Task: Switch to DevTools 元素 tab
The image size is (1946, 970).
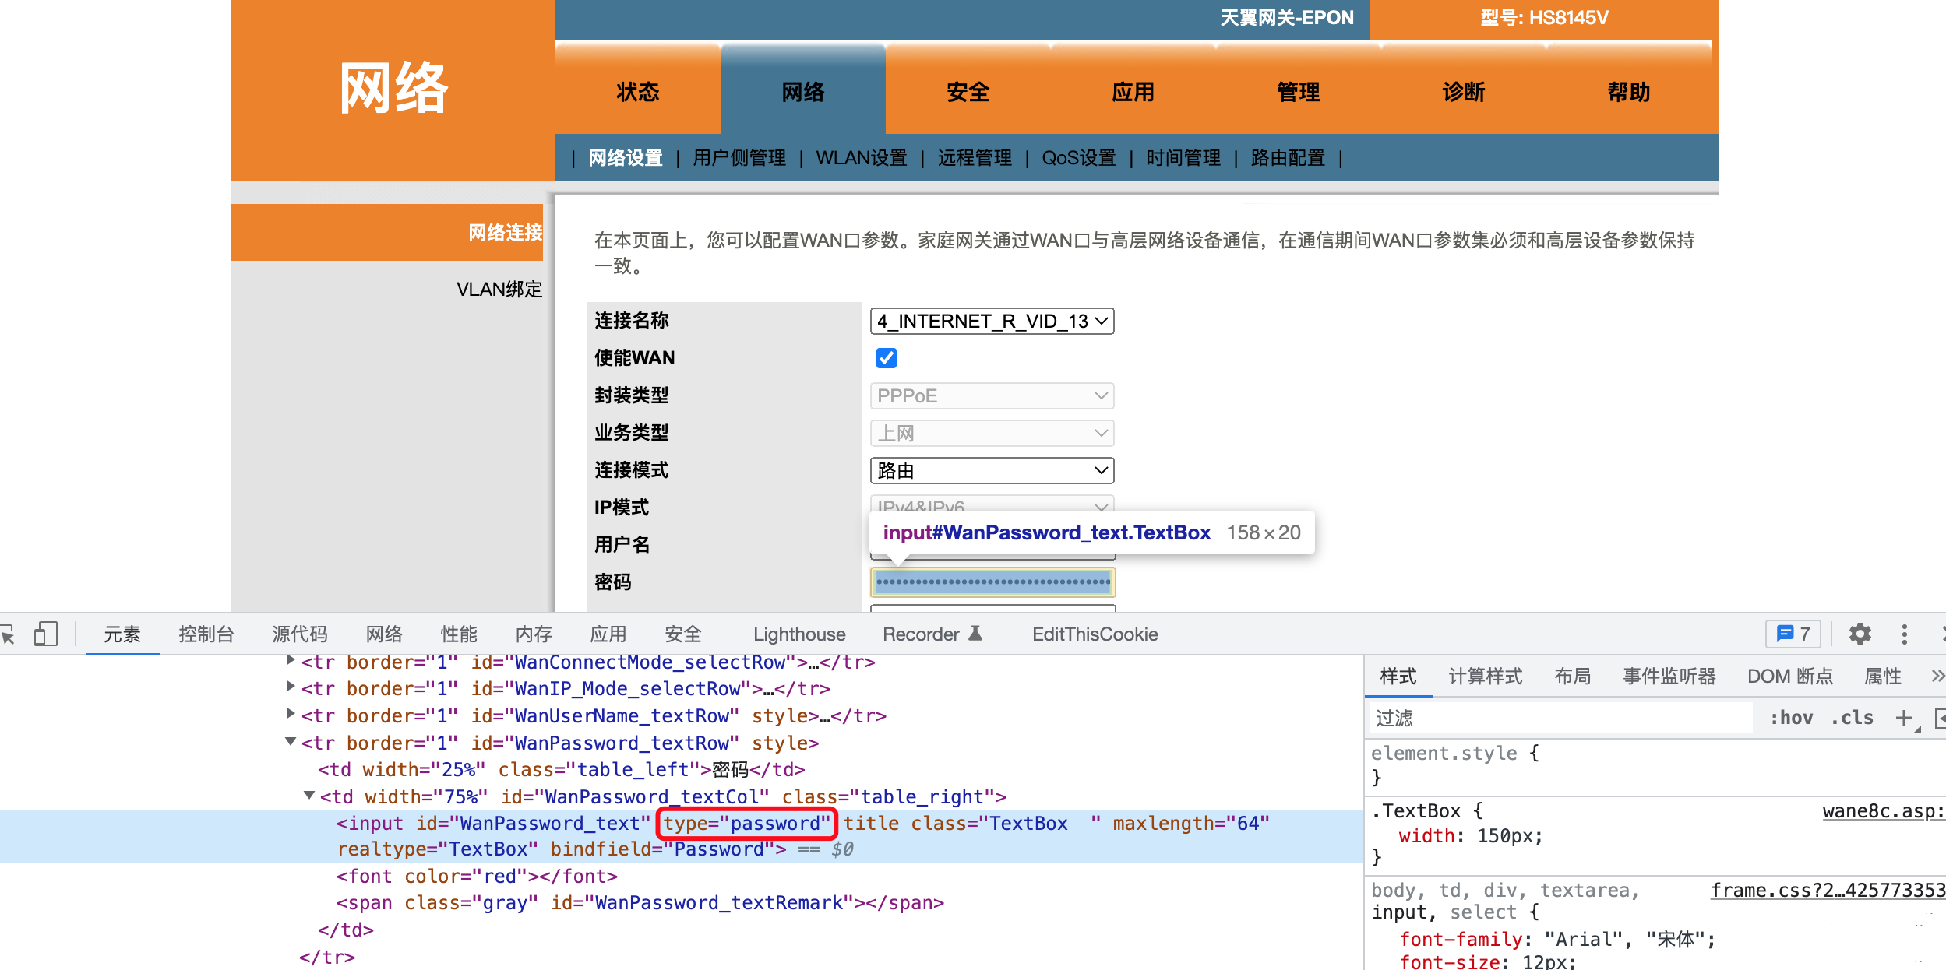Action: (122, 634)
